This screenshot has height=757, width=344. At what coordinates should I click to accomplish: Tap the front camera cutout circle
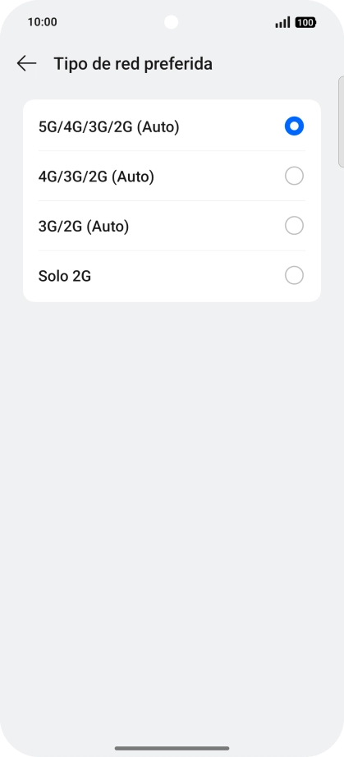[x=171, y=22]
